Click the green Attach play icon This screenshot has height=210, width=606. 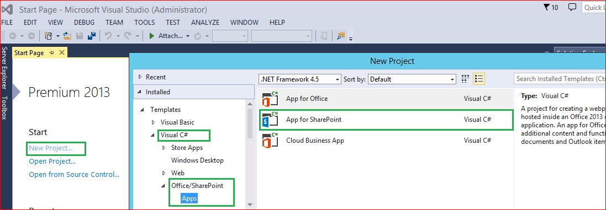(152, 36)
